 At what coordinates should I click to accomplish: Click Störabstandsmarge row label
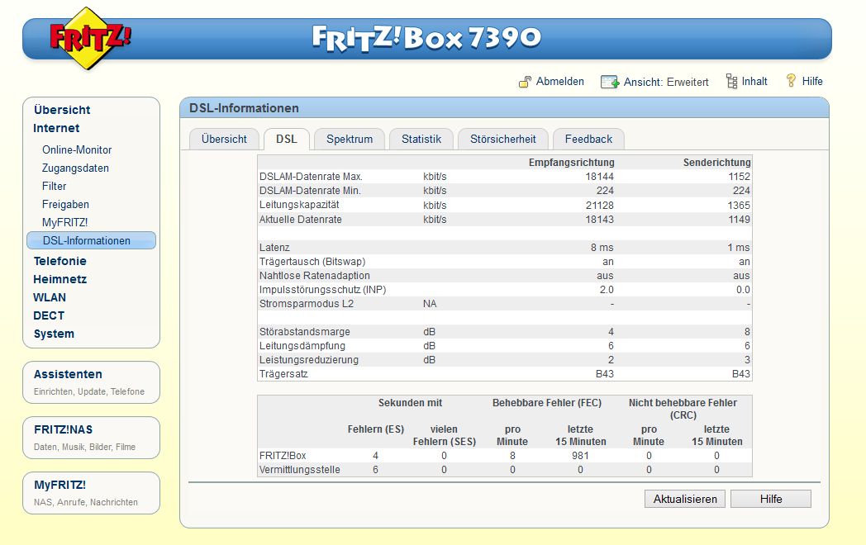[305, 332]
